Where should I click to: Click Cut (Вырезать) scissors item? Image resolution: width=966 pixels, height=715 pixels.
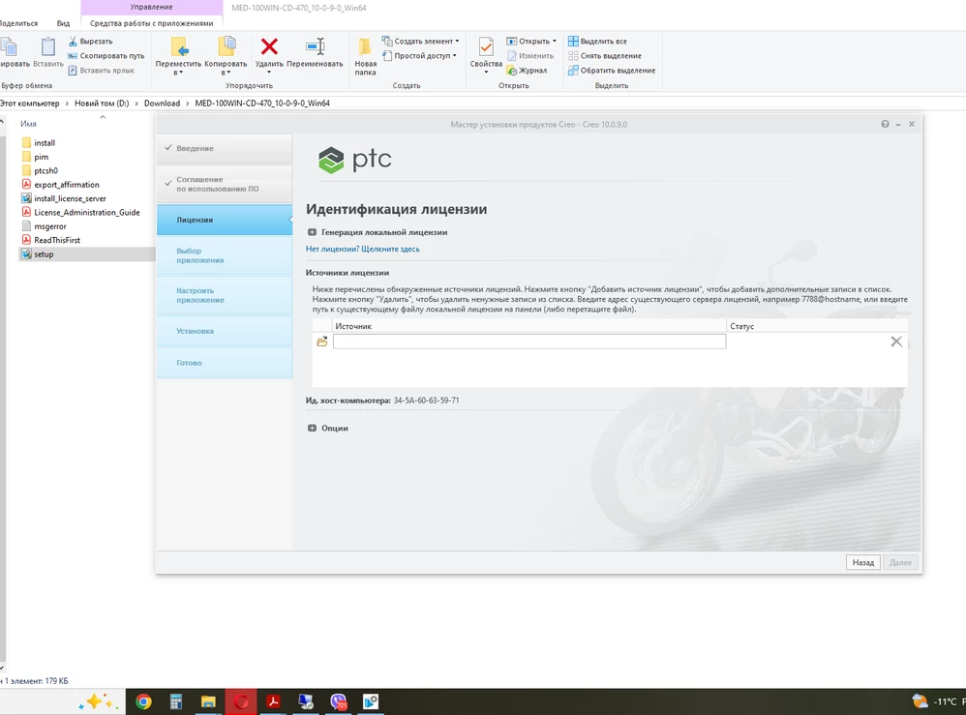91,42
